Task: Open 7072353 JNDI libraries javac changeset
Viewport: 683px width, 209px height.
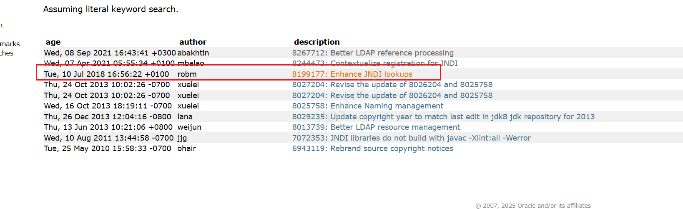Action: pos(411,138)
